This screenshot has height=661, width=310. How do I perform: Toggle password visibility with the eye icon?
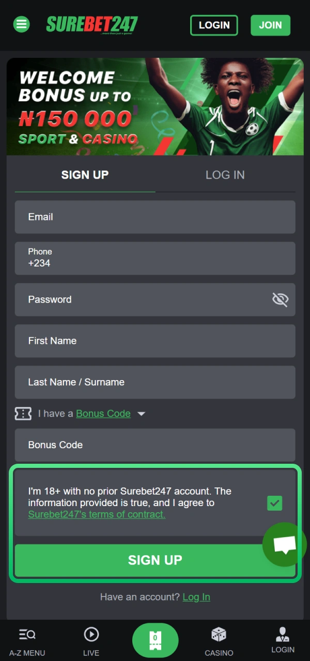(280, 299)
